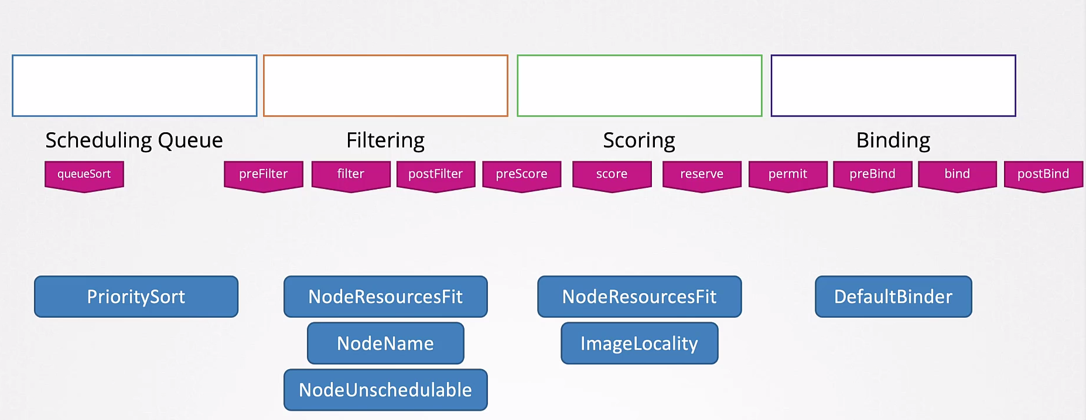Viewport: 1086px width, 420px height.
Task: Select the empty orange Filtering box
Action: (x=385, y=86)
